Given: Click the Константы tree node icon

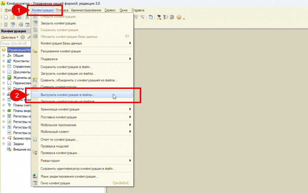Looking at the screenshot, I should click(9, 61).
